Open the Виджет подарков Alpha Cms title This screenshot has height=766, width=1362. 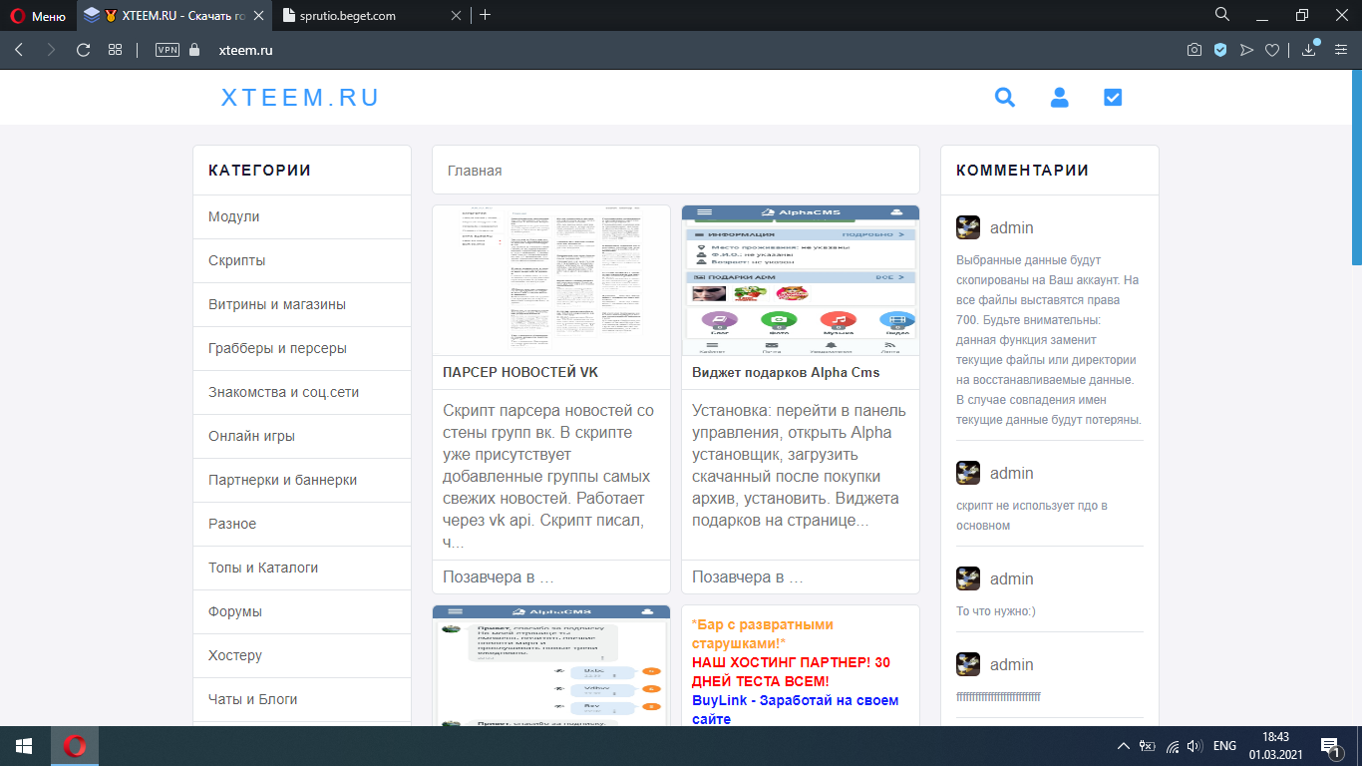click(786, 372)
